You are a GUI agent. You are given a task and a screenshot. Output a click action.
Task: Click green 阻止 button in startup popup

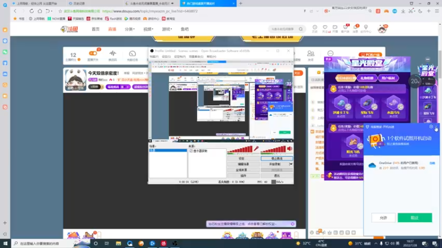[x=415, y=218]
